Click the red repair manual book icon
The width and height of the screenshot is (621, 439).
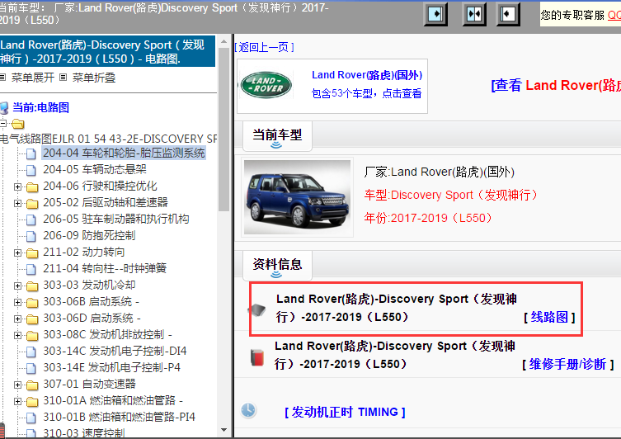click(x=257, y=357)
